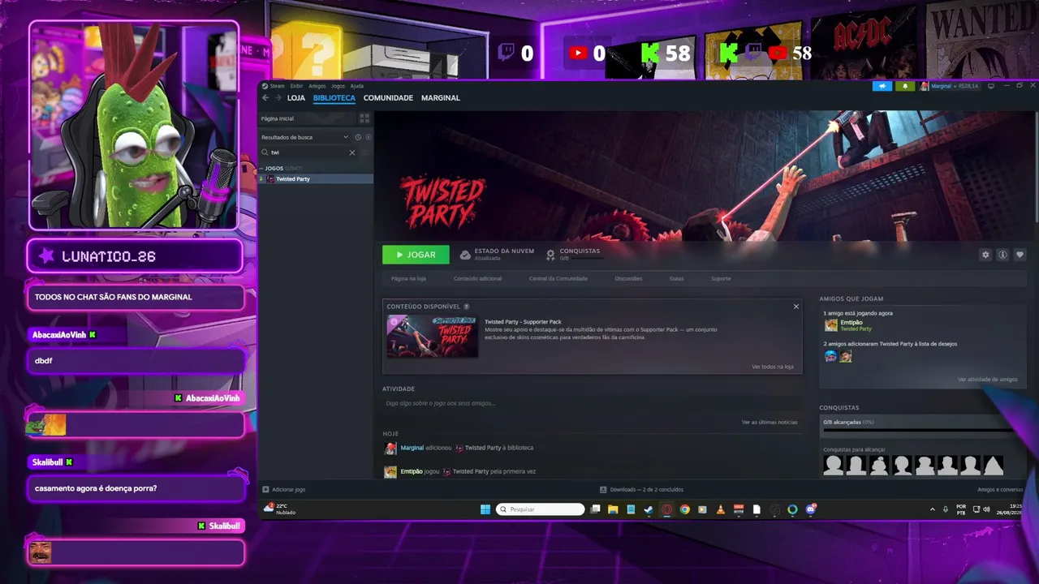Open Amigos e conversas
The width and height of the screenshot is (1039, 584).
tap(1000, 490)
